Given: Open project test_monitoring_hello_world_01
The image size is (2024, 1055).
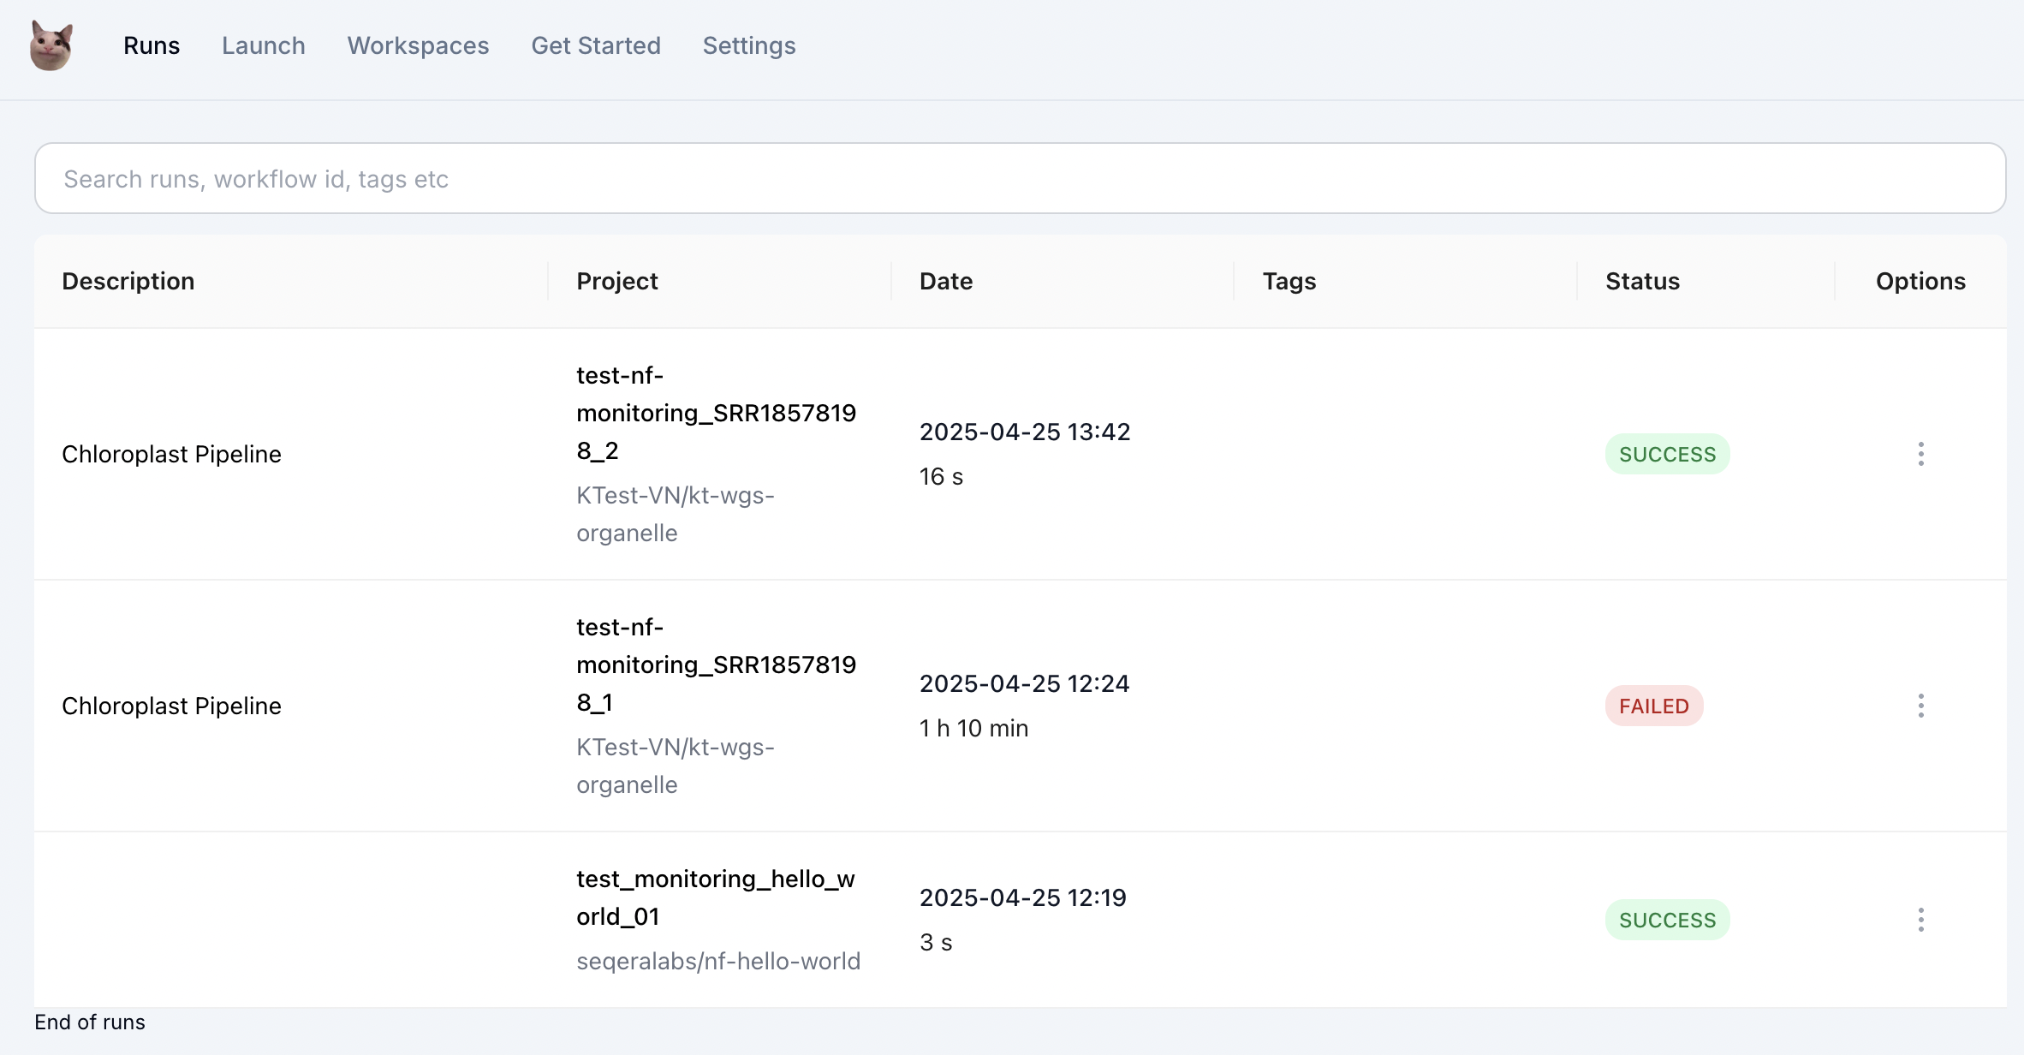Looking at the screenshot, I should (x=716, y=897).
